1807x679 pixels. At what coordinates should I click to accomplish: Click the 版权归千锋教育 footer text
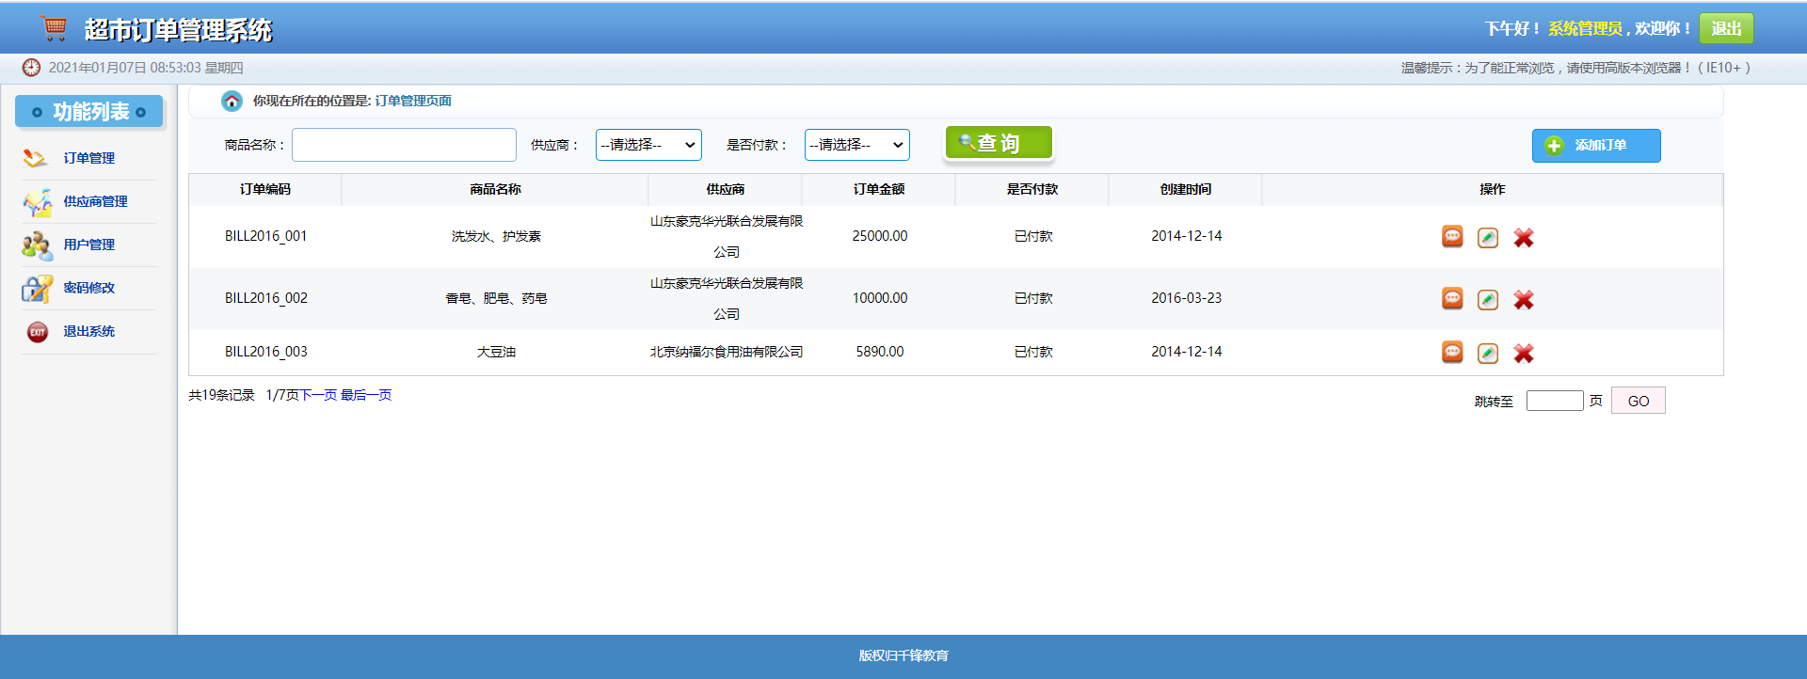click(903, 655)
